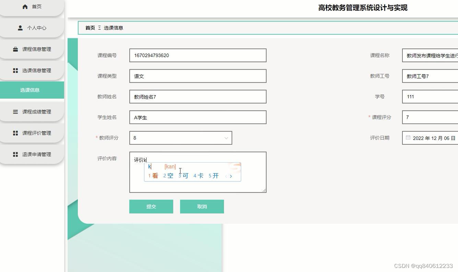Click the breadcrumb separator icon after 首页
Image resolution: width=458 pixels, height=272 pixels.
(x=99, y=28)
